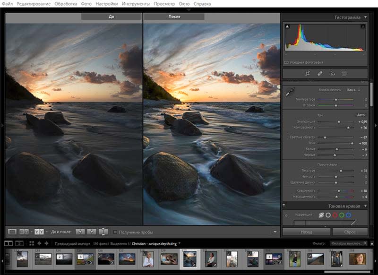
Task: Click the 'Экспозиция' slider handle
Action: 339,121
